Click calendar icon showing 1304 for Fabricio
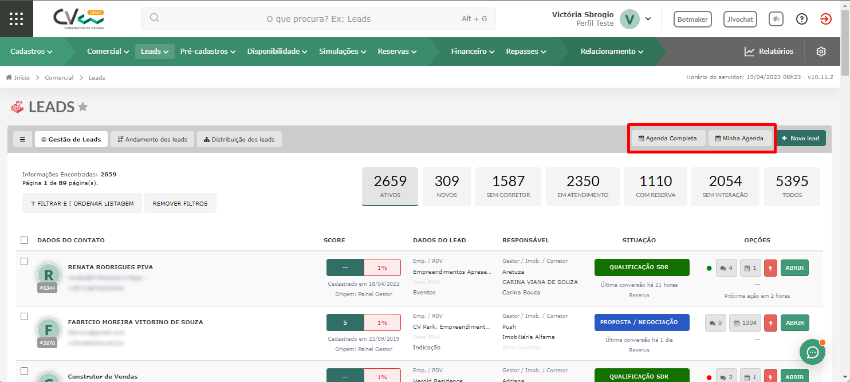Viewport: 850px width, 382px height. click(745, 322)
